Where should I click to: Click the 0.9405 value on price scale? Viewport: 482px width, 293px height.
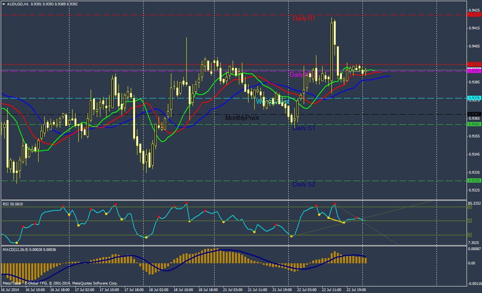[x=474, y=46]
